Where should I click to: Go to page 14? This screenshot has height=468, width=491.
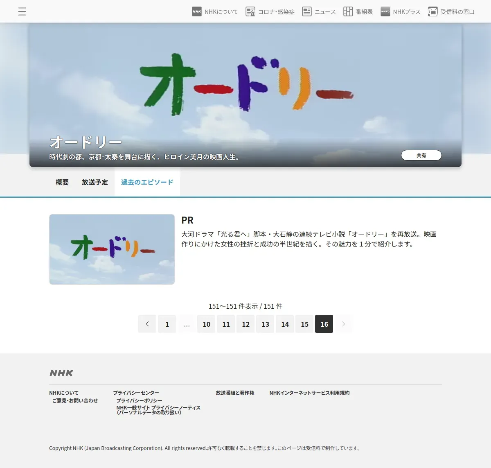tap(285, 324)
